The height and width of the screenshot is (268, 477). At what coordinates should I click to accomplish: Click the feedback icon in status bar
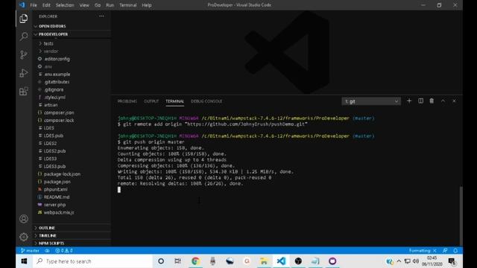[445, 251]
